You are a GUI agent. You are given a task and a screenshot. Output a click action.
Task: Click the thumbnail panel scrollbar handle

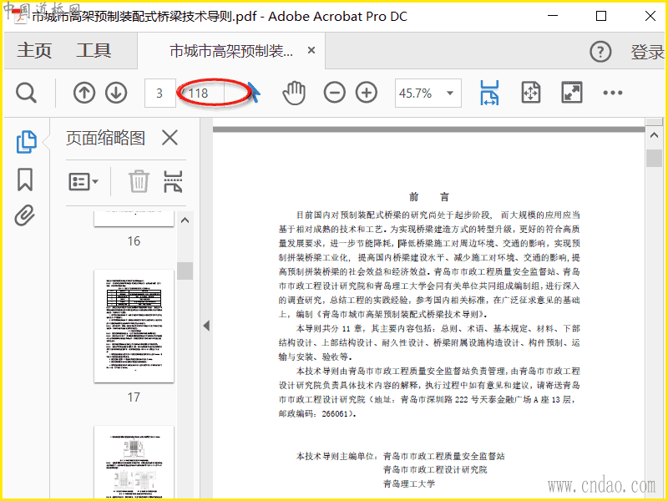point(185,271)
